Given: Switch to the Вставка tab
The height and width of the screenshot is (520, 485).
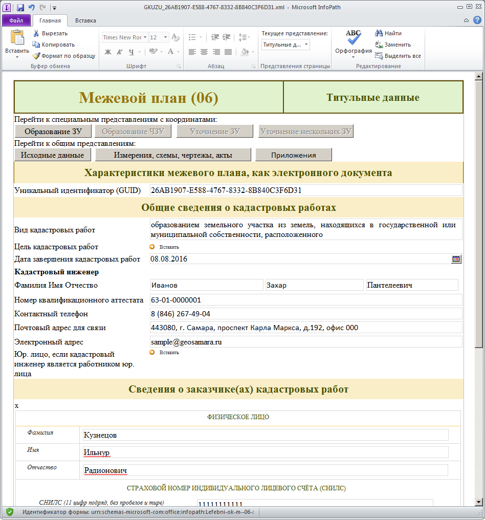Looking at the screenshot, I should 85,20.
